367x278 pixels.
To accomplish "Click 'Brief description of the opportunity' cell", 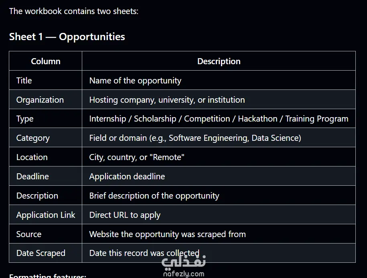I will click(x=219, y=195).
